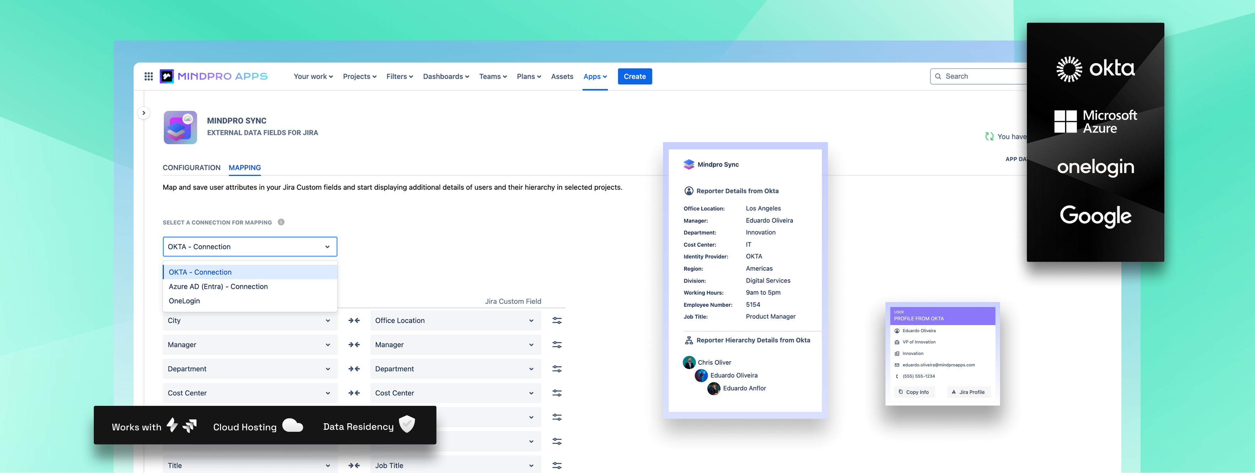Click the Jira Profile button
Screen dimensions: 1255x473
(x=969, y=392)
